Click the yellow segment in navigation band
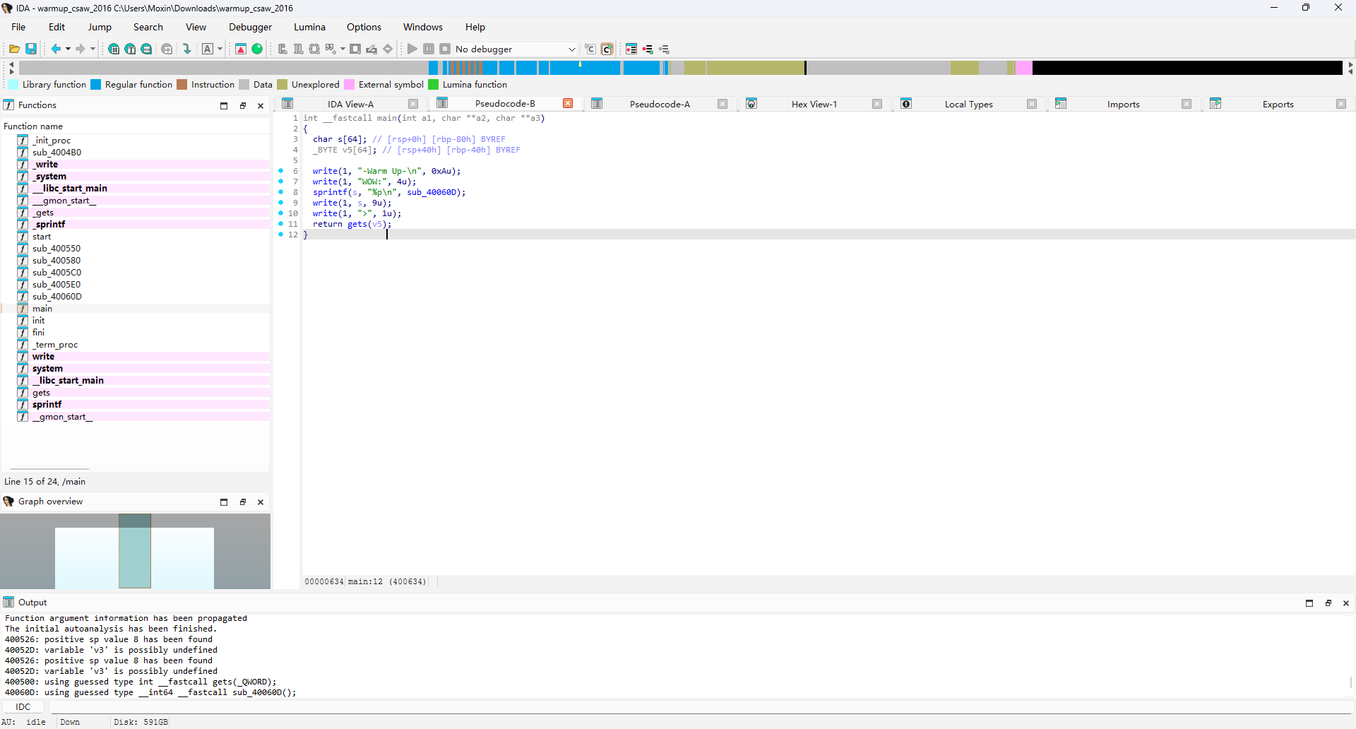Viewport: 1356px width, 729px height. 754,68
